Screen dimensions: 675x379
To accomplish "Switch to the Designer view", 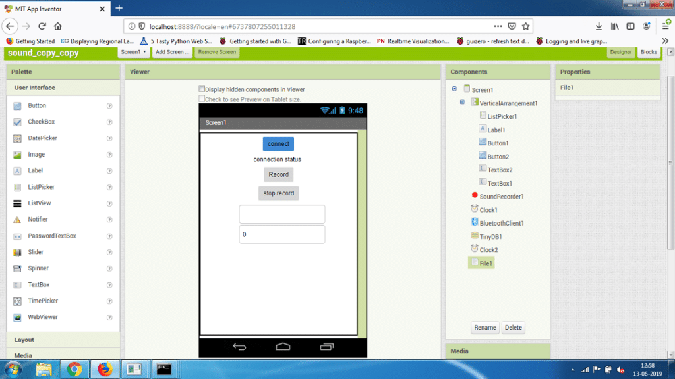I will (620, 52).
